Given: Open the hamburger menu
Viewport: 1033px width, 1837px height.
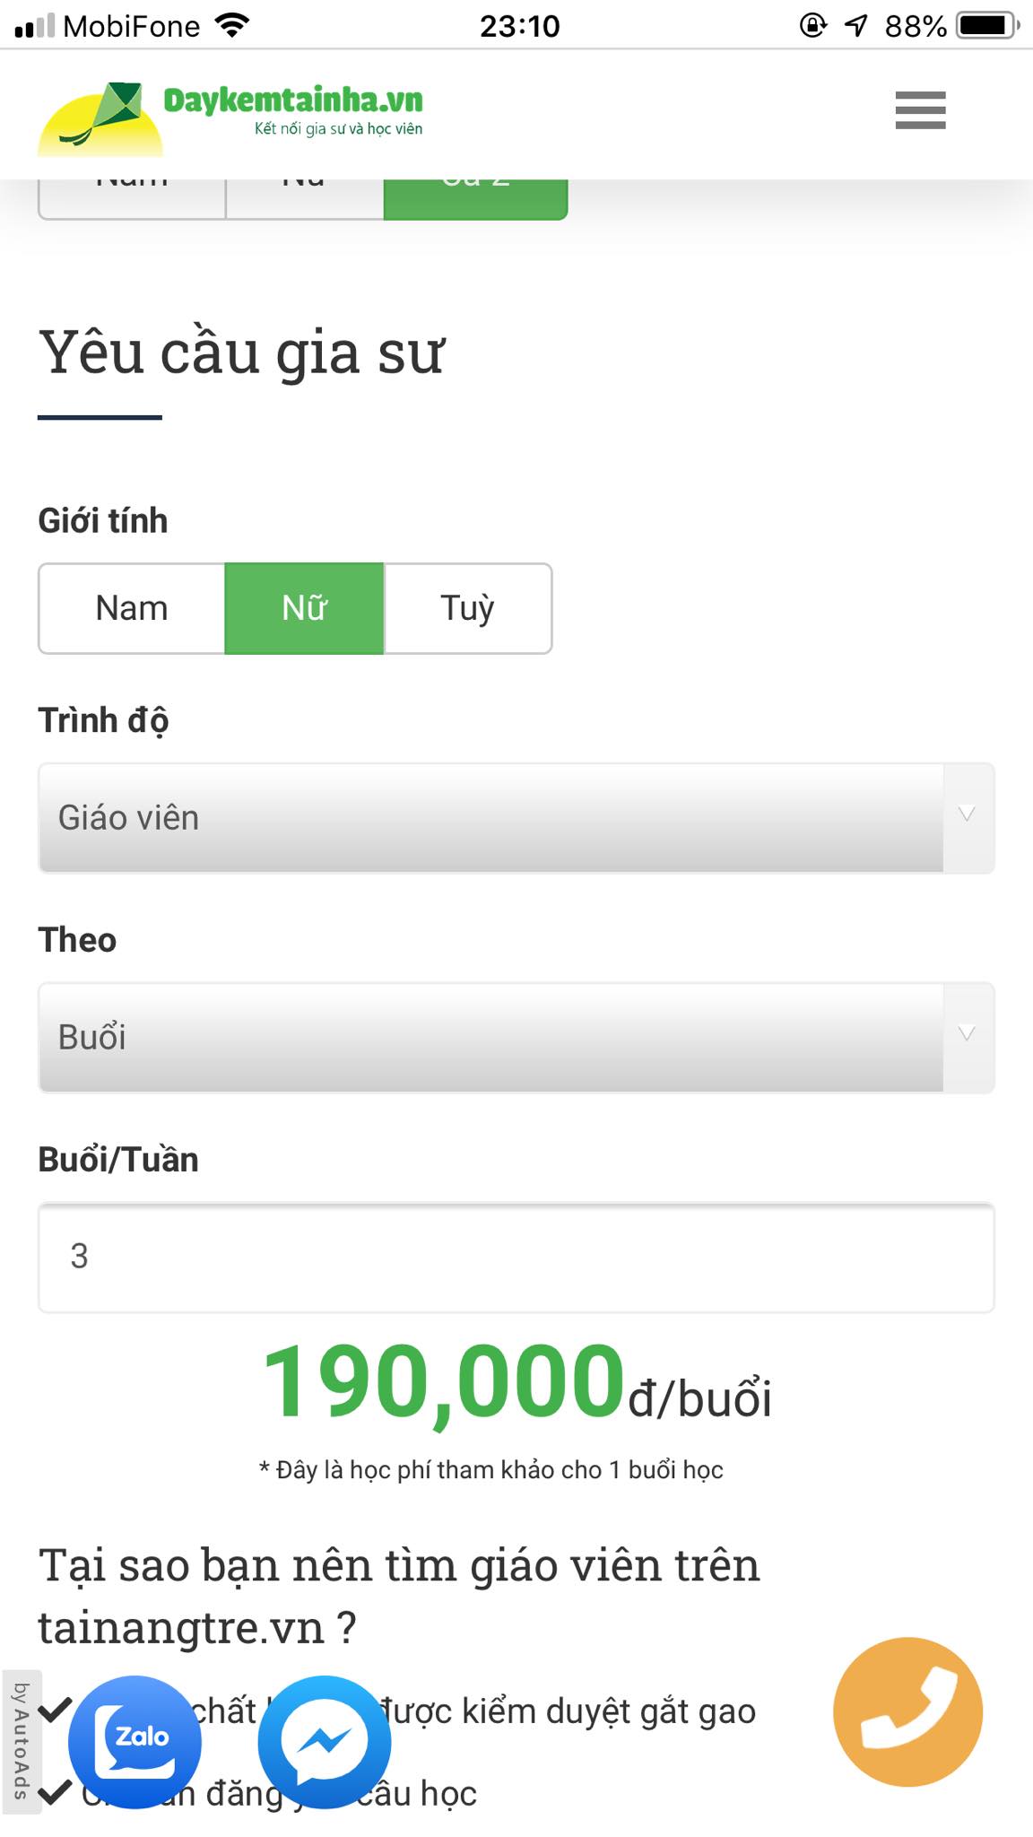Looking at the screenshot, I should 920,110.
